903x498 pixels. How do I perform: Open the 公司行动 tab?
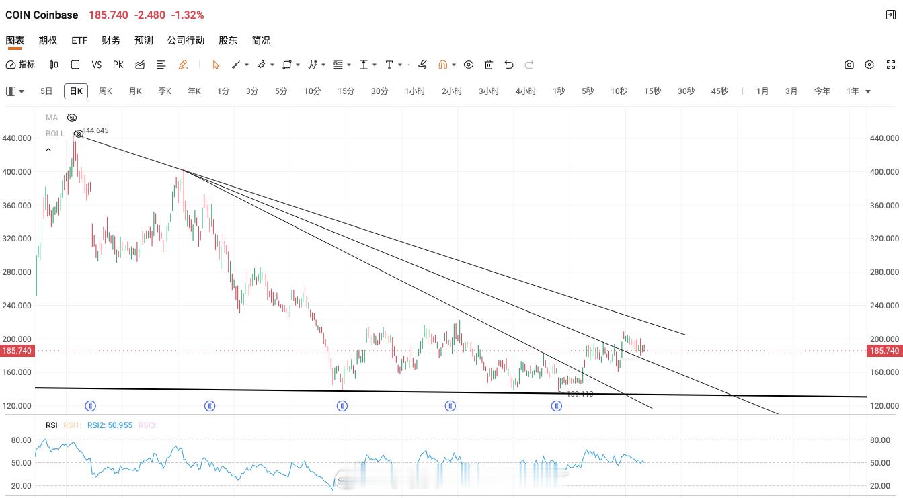point(186,40)
